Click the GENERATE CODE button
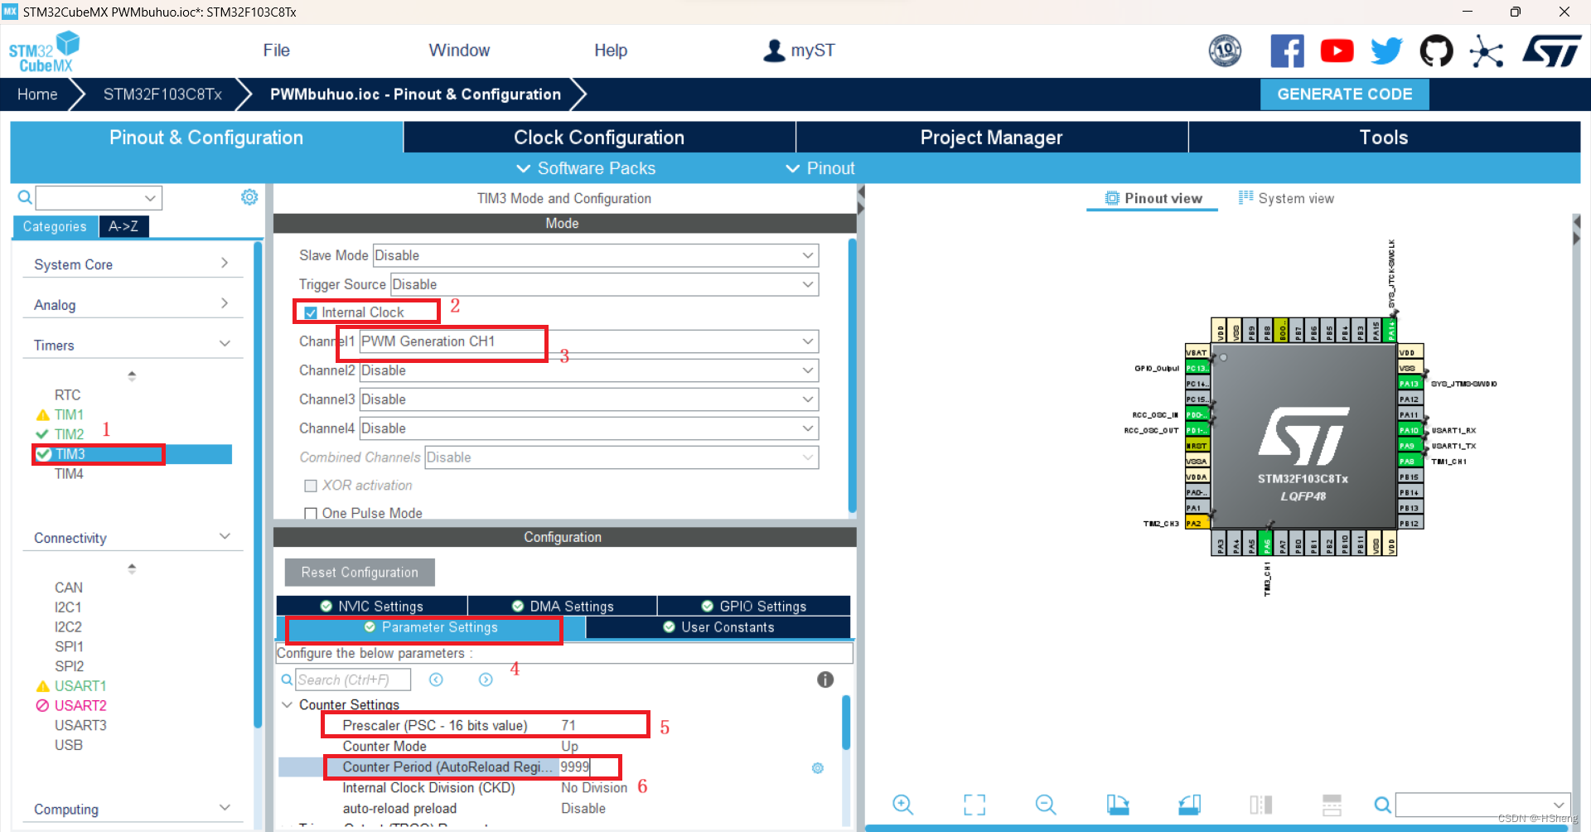This screenshot has width=1591, height=832. click(x=1345, y=94)
